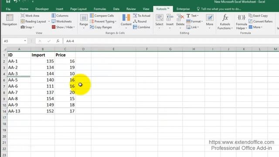Select row 8 header

[4, 92]
